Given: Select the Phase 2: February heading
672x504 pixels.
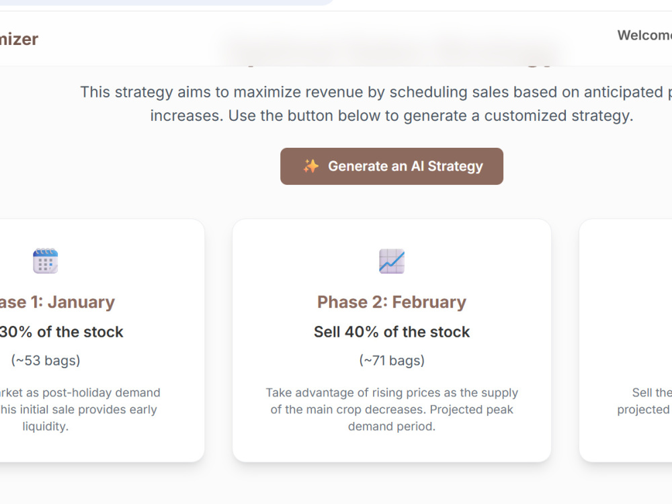Looking at the screenshot, I should (x=392, y=302).
